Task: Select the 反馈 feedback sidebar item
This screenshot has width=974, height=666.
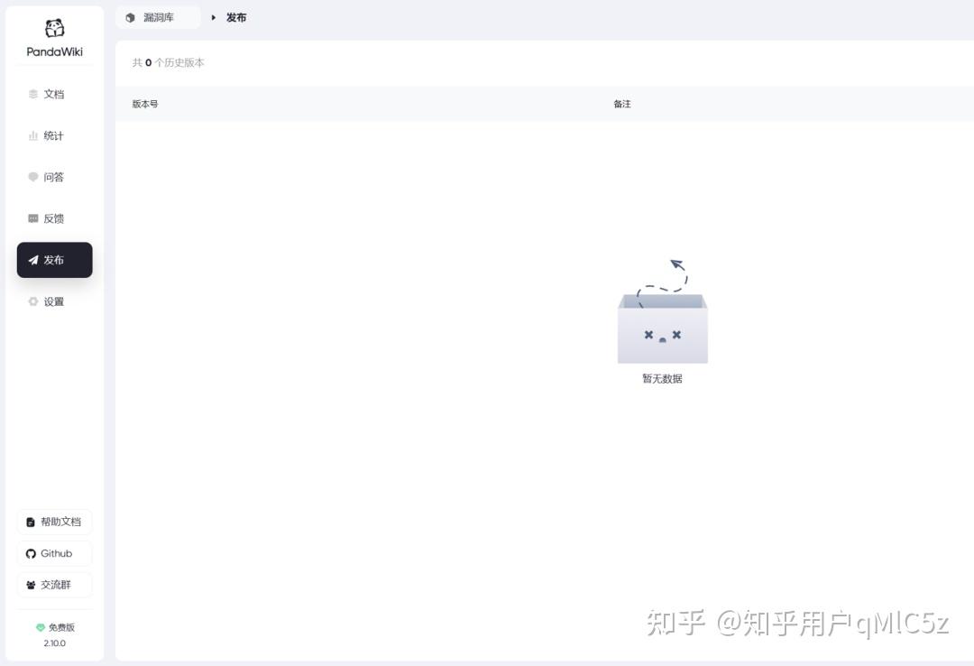Action: (x=54, y=218)
